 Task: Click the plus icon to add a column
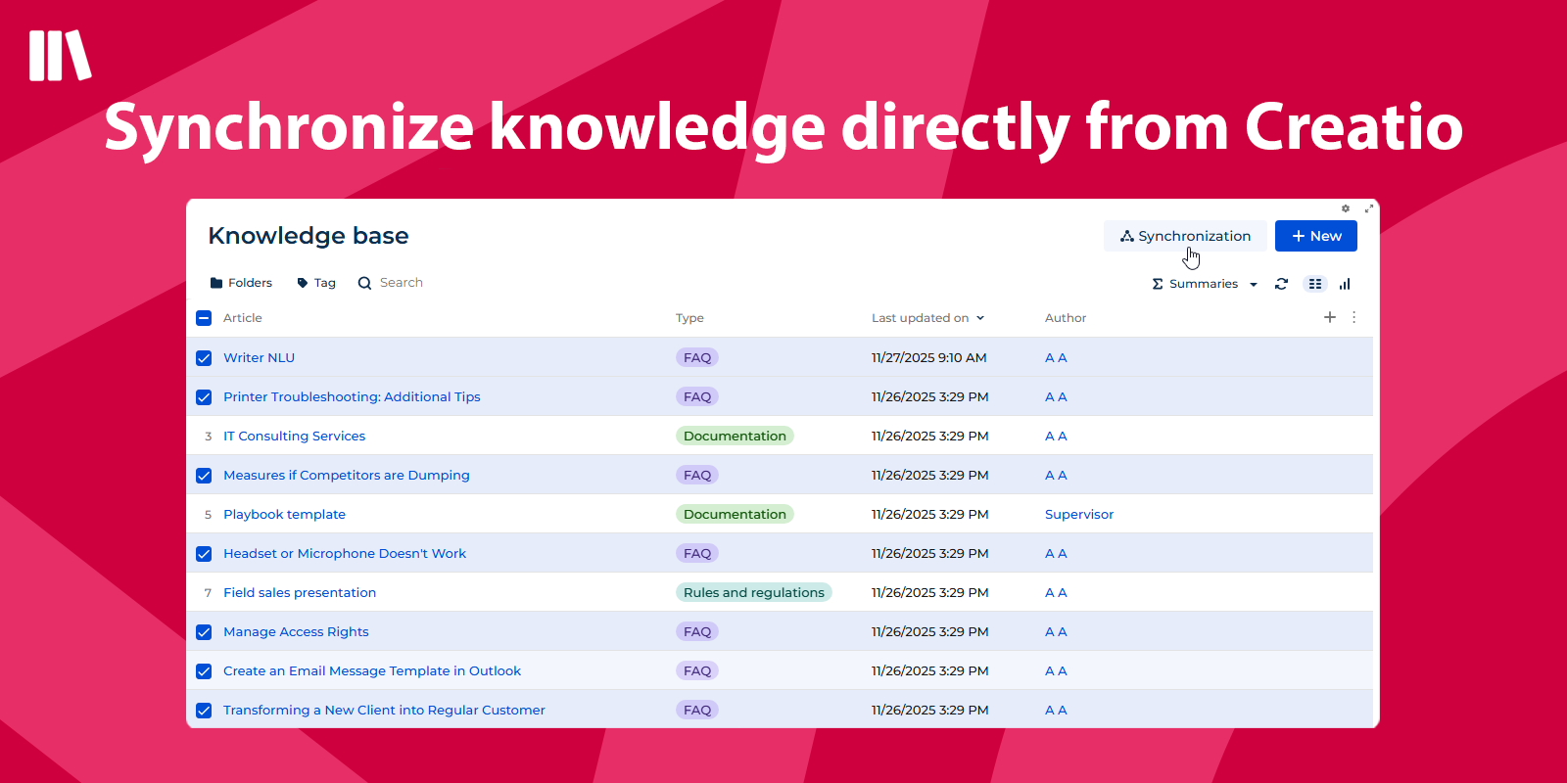[1329, 317]
